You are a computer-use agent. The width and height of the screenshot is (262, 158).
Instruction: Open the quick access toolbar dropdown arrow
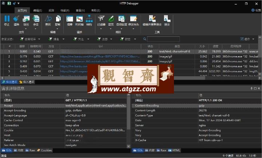click(19, 3)
